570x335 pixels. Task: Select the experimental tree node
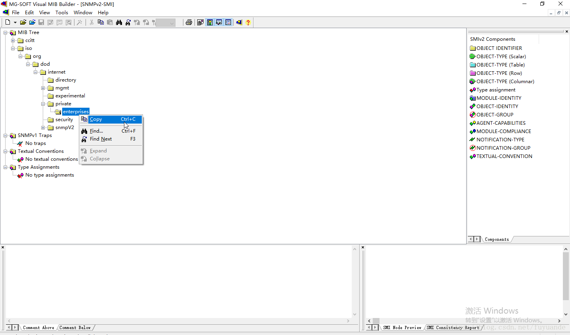tap(70, 96)
